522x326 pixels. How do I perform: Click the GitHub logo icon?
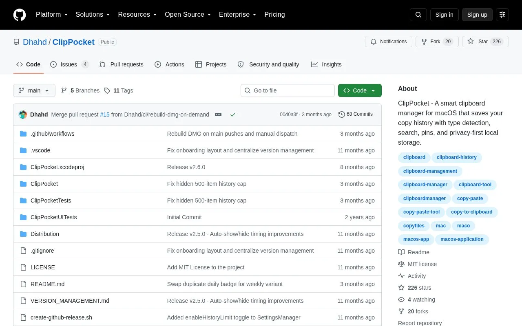(20, 15)
